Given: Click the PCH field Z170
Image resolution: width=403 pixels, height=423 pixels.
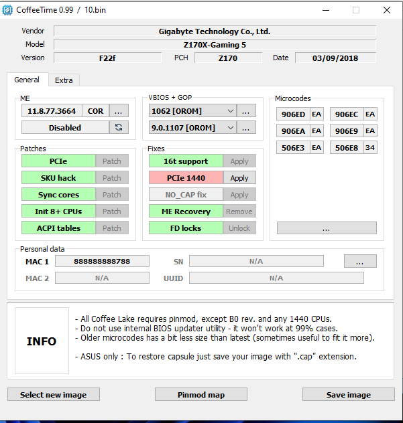Looking at the screenshot, I should pos(228,58).
